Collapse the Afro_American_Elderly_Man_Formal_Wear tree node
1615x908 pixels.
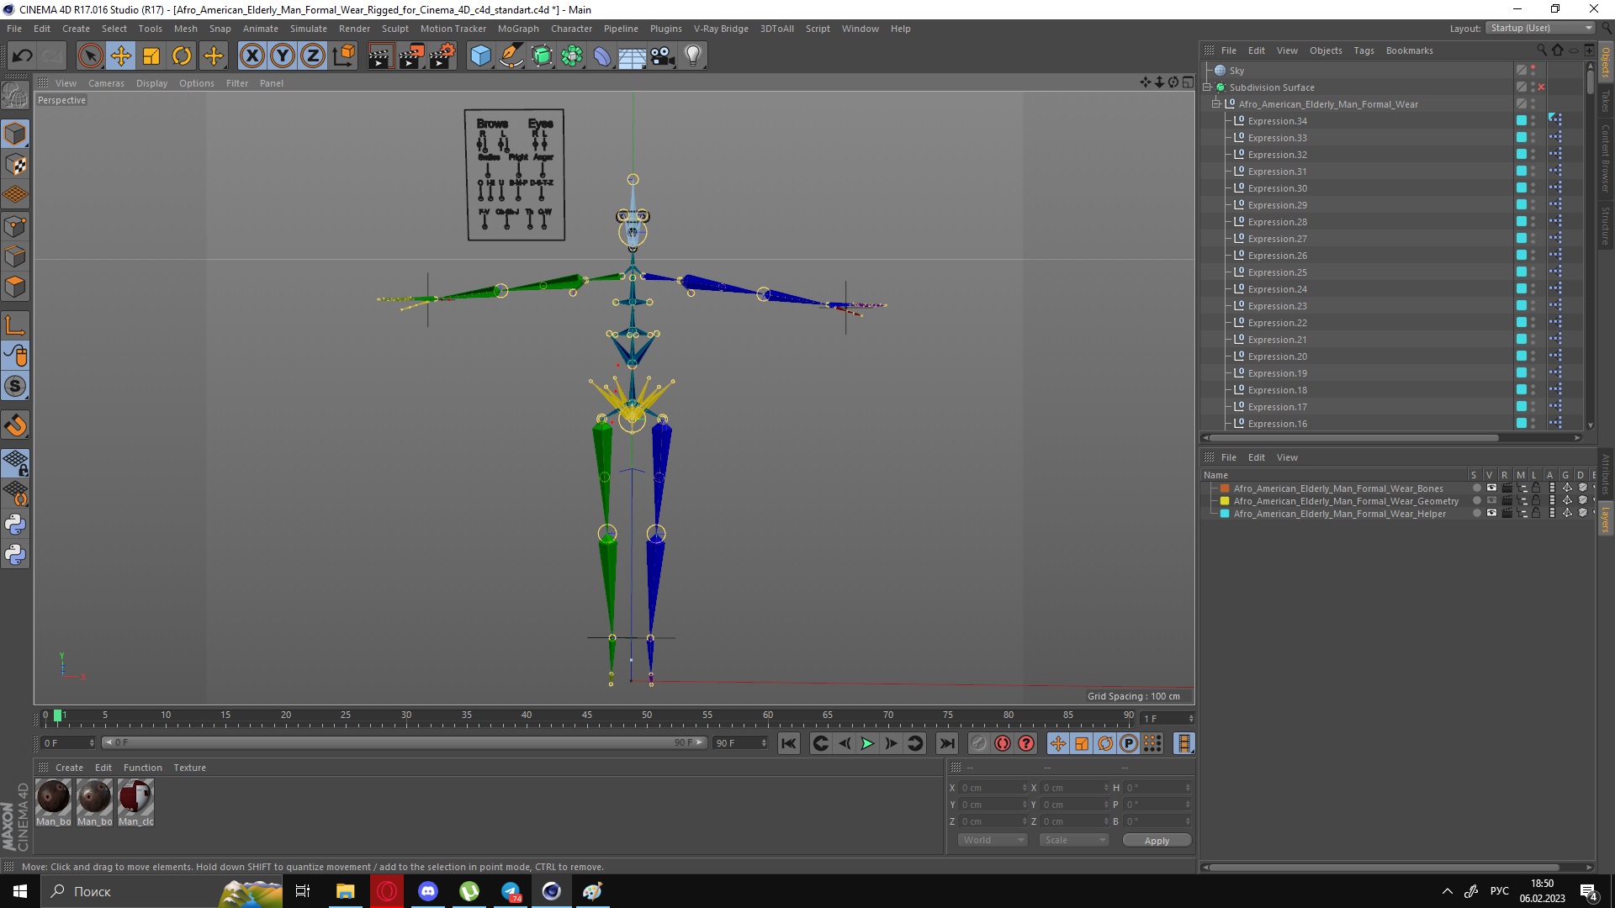pos(1216,104)
